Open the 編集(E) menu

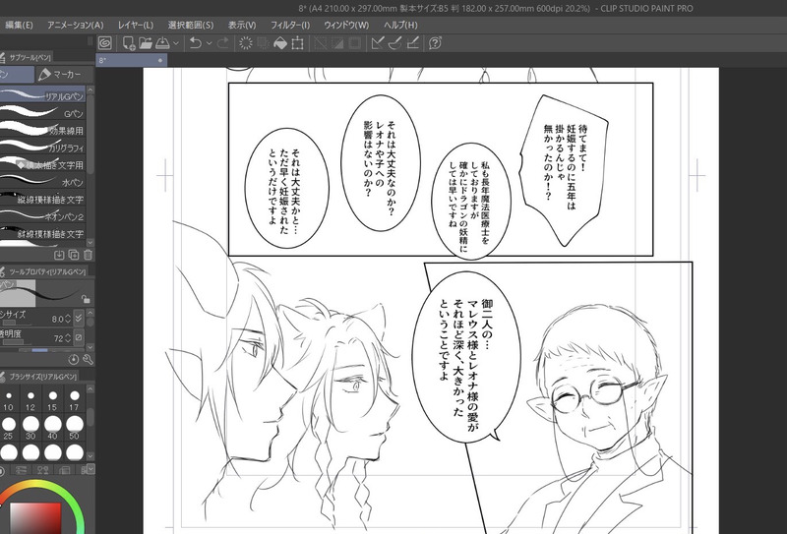(x=19, y=25)
